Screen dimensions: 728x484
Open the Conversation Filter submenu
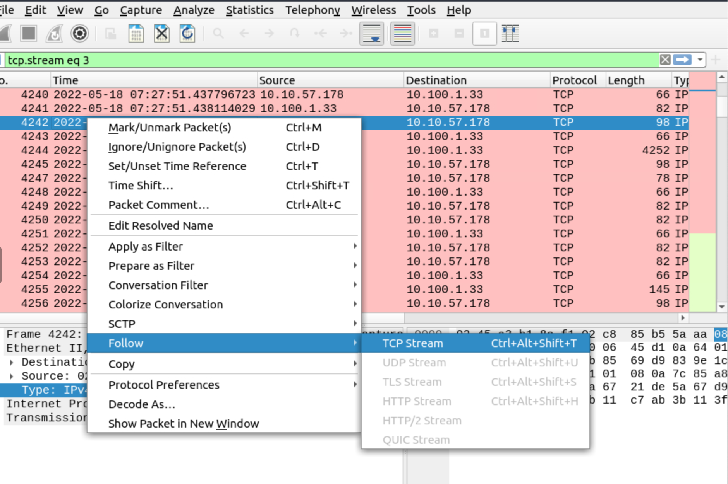pyautogui.click(x=225, y=285)
